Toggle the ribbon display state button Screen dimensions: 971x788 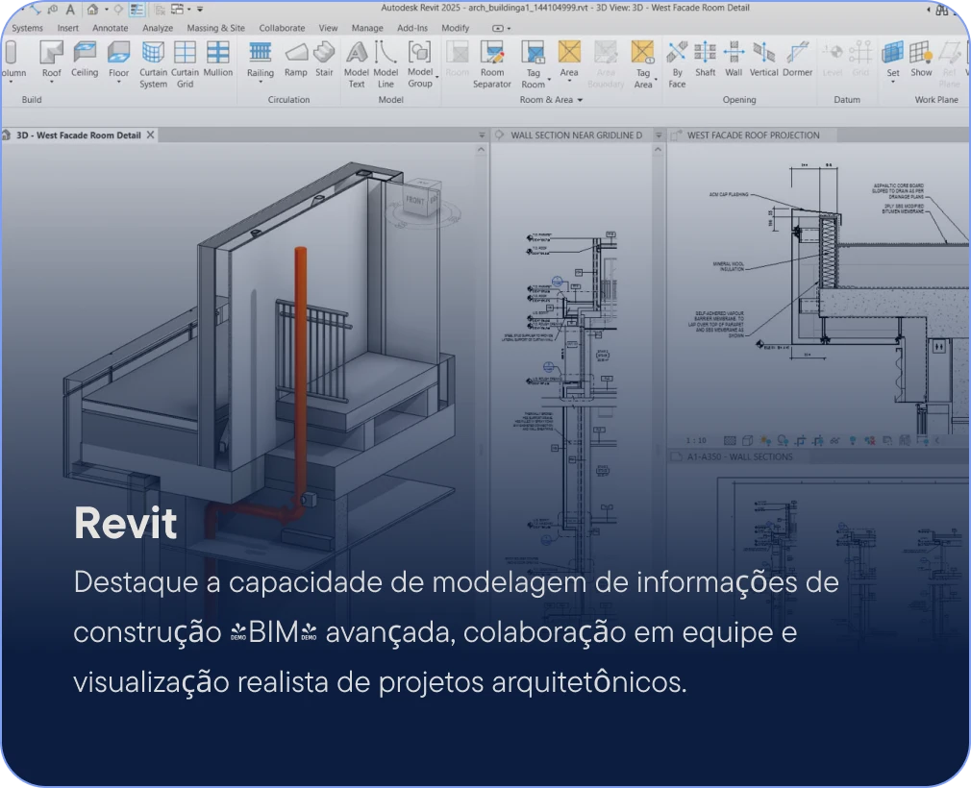[x=498, y=29]
